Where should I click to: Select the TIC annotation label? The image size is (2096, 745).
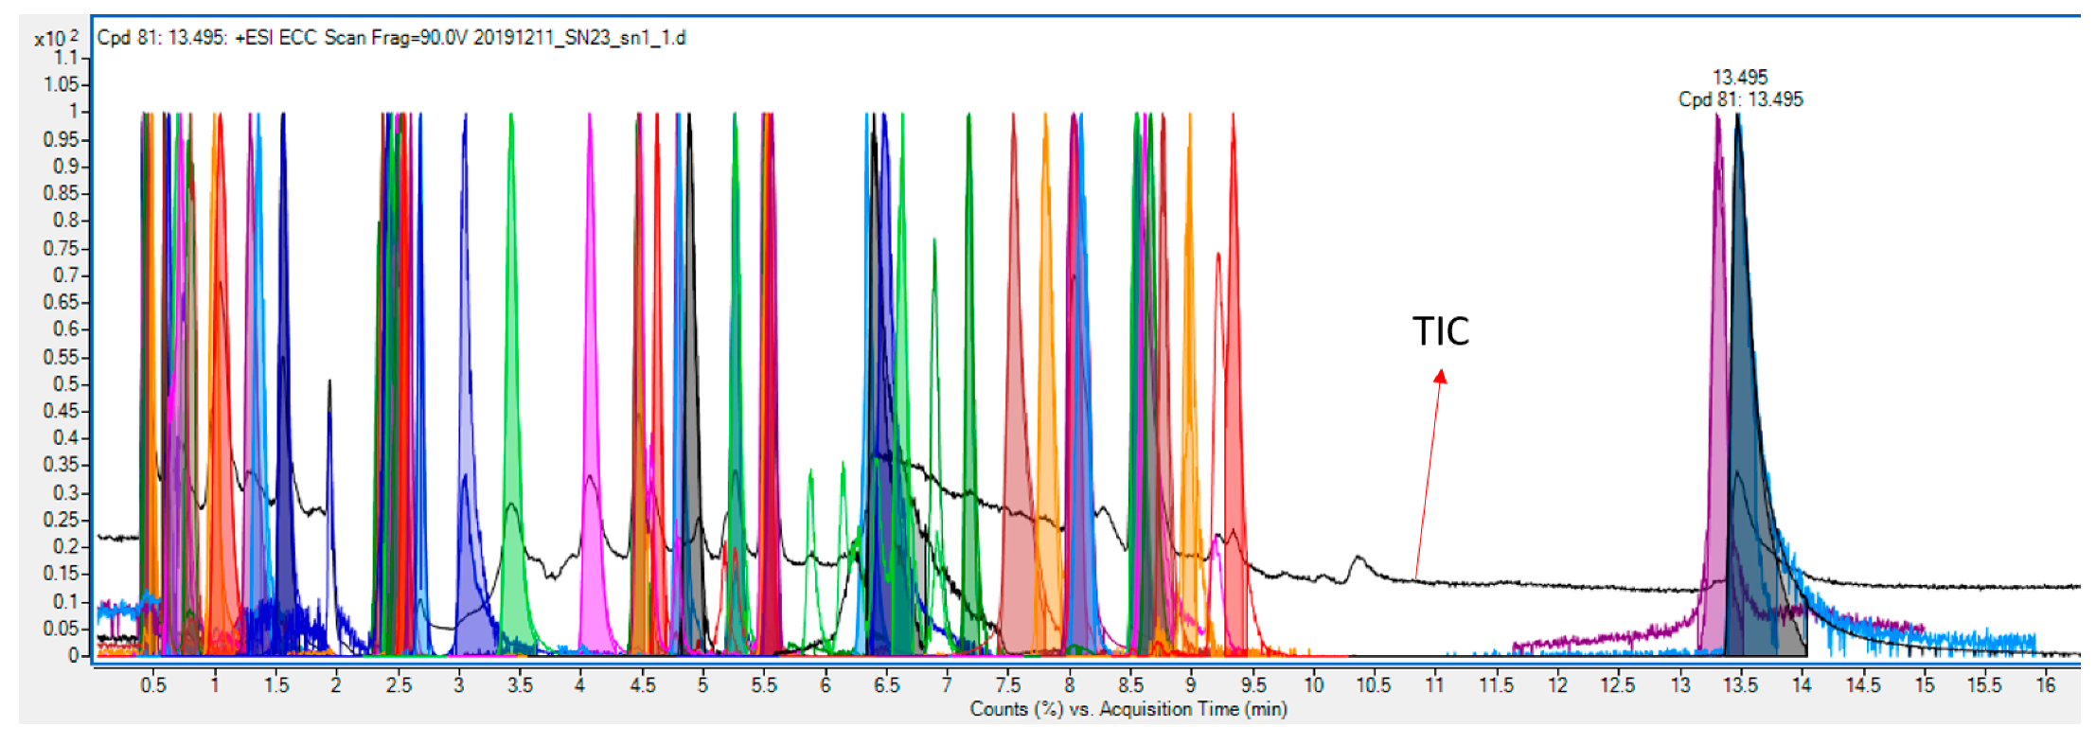point(1440,331)
